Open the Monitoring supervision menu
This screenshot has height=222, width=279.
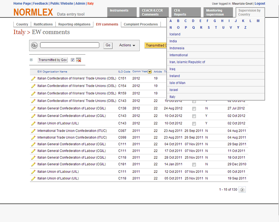click(218, 12)
